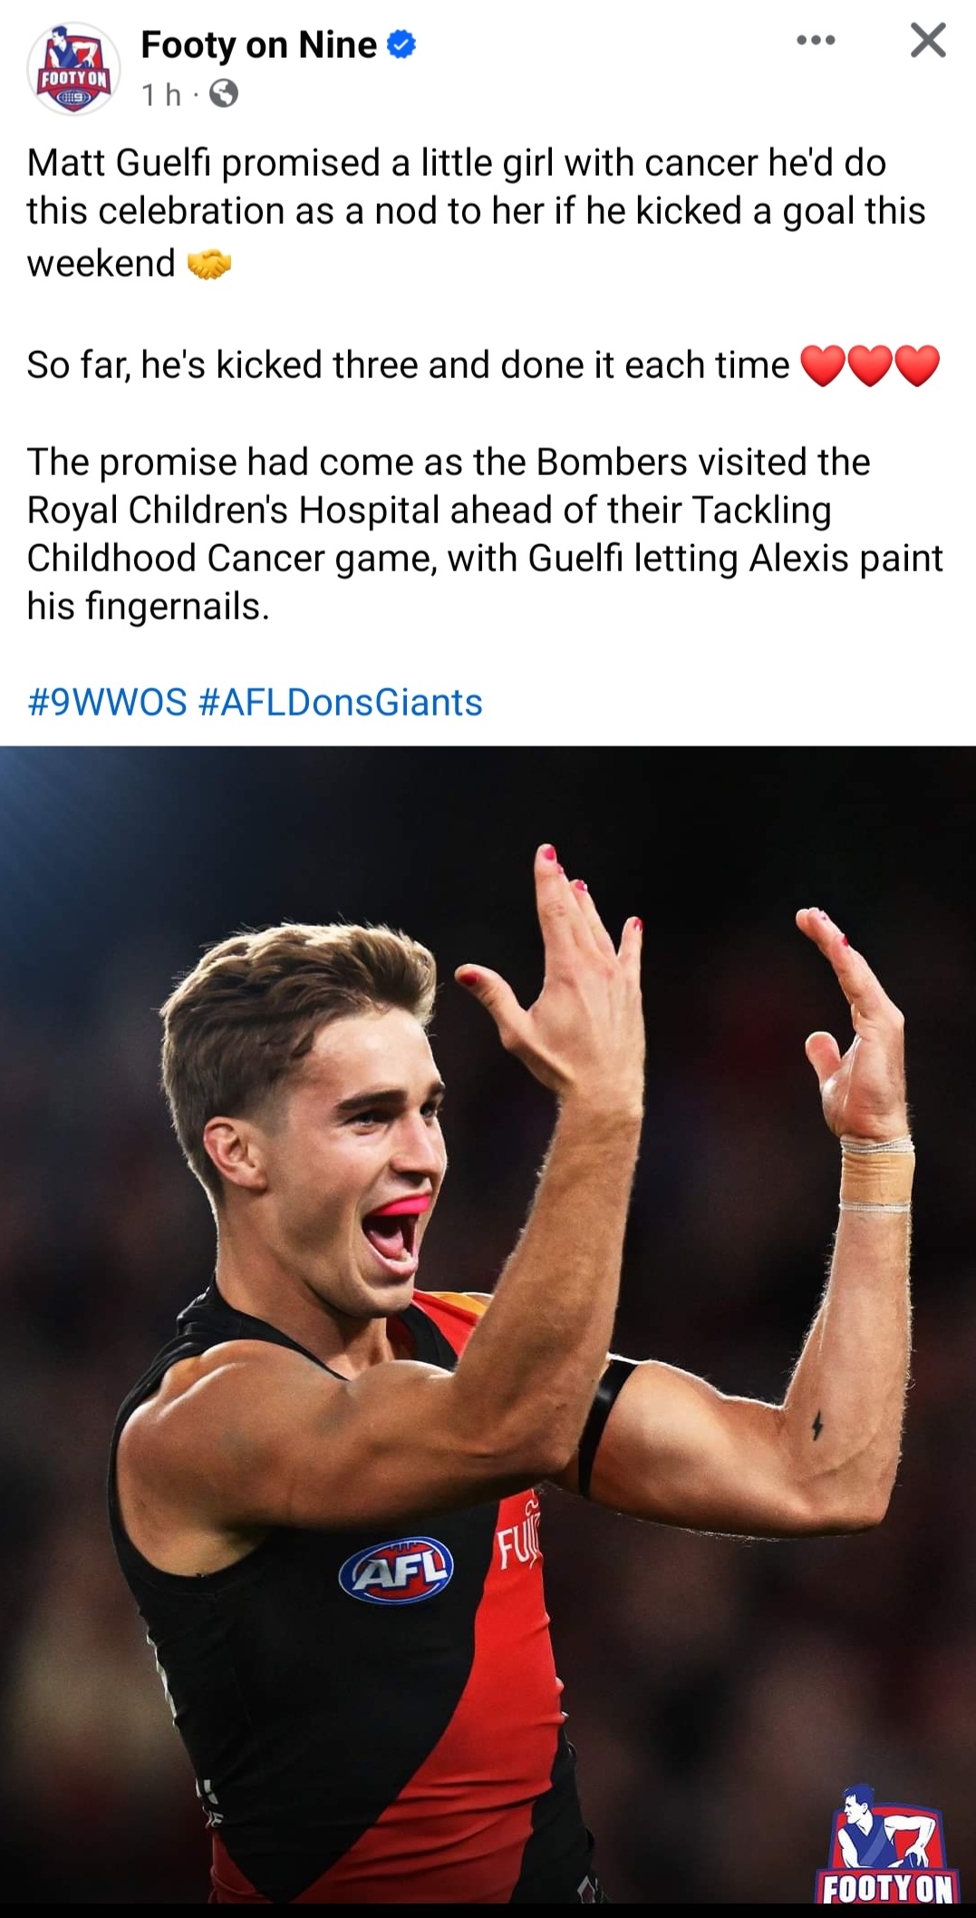Follow the #AFLDonsGiants hashtag link

pos(340,703)
